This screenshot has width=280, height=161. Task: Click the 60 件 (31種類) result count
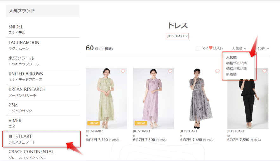pyautogui.click(x=99, y=48)
